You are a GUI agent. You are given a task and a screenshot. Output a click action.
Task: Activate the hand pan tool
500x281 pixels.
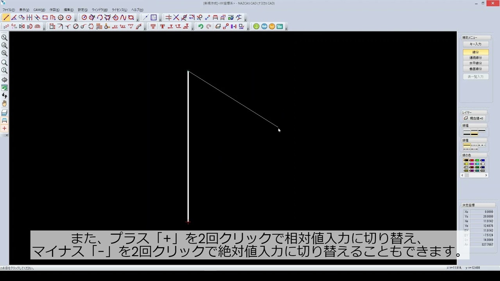click(4, 103)
